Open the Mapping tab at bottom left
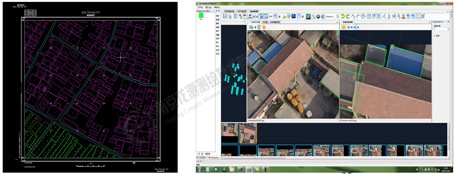Viewport: 455px width, 174px height. 214,158
